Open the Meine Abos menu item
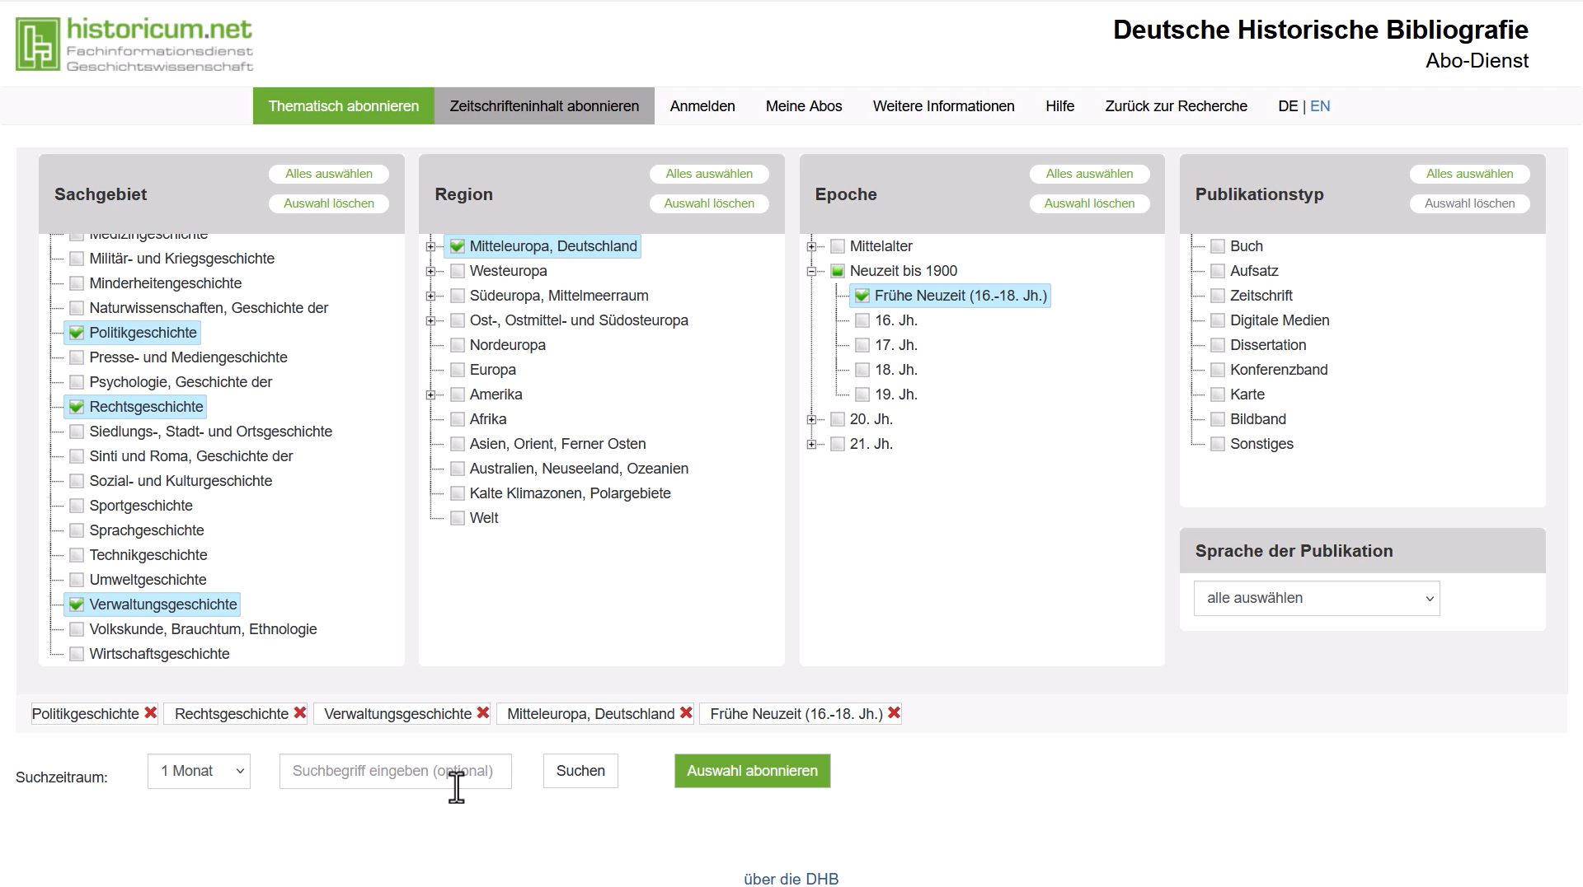The width and height of the screenshot is (1583, 887). click(803, 106)
